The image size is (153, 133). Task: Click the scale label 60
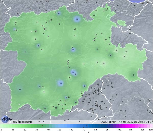pyautogui.click(x=72, y=130)
